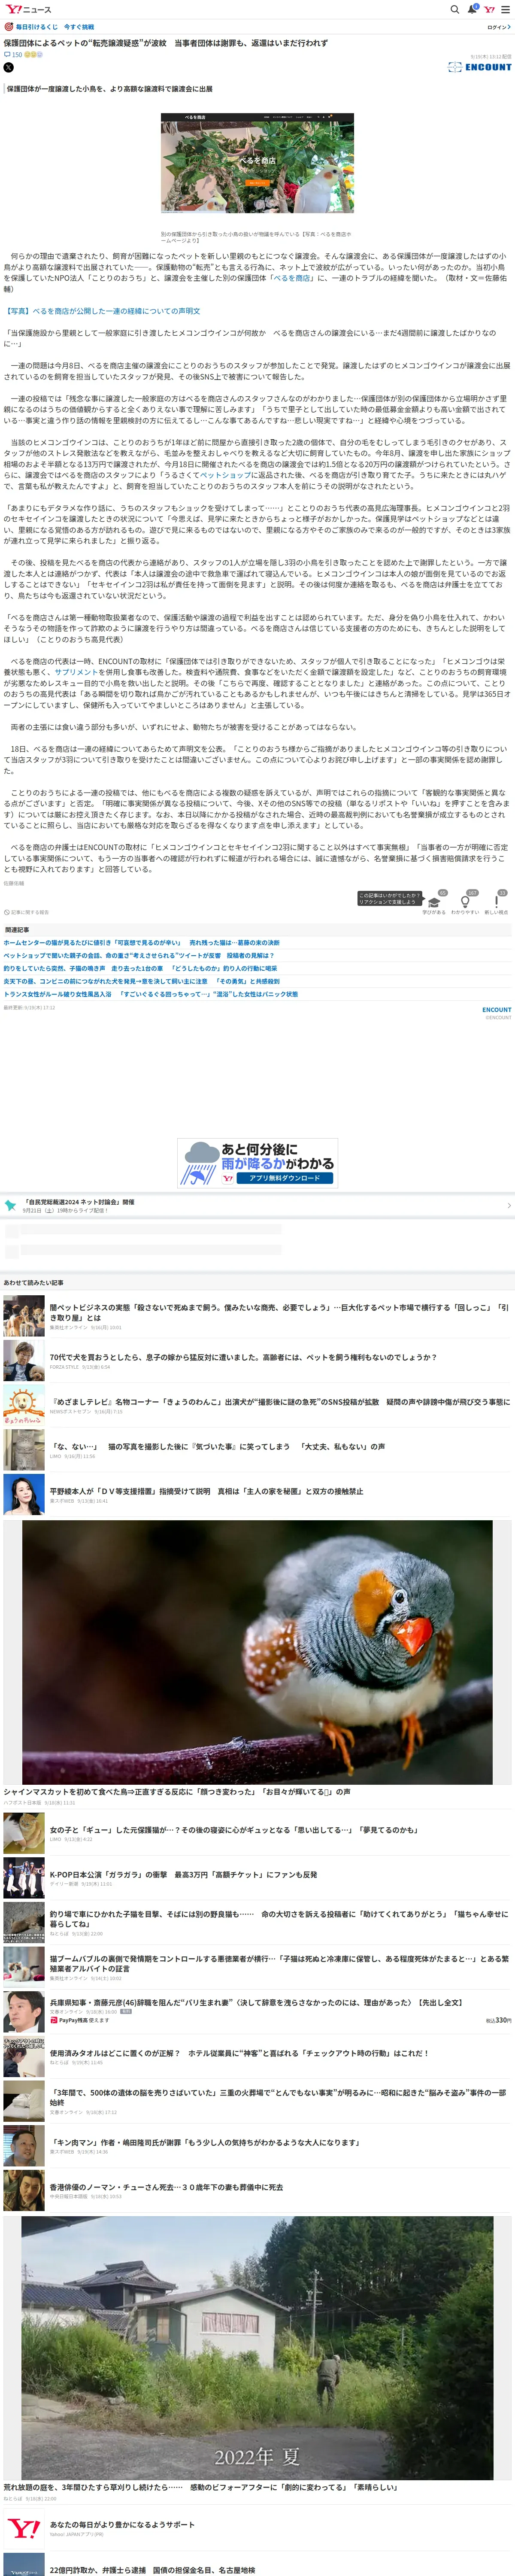Open article 香港俳優のノーマン・チューさん死去
Screen dimensions: 515x2576
click(x=166, y=2186)
